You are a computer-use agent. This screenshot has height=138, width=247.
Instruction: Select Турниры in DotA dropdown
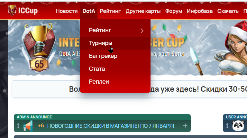coord(115,43)
